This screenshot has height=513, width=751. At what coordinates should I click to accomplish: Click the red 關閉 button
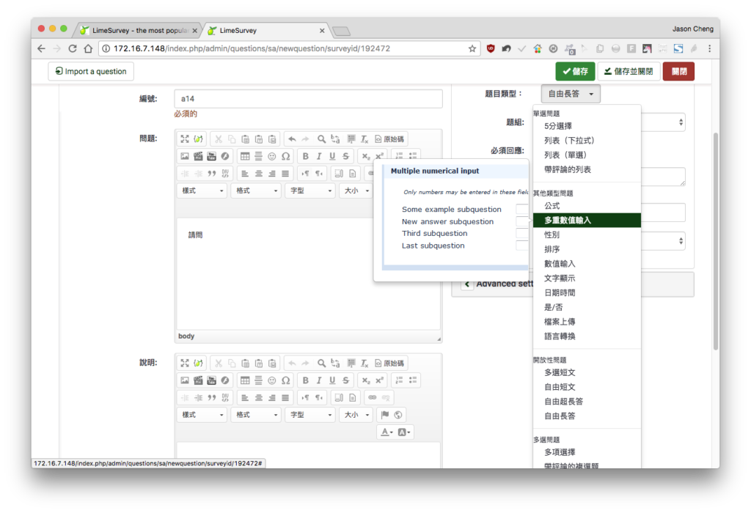pos(678,71)
